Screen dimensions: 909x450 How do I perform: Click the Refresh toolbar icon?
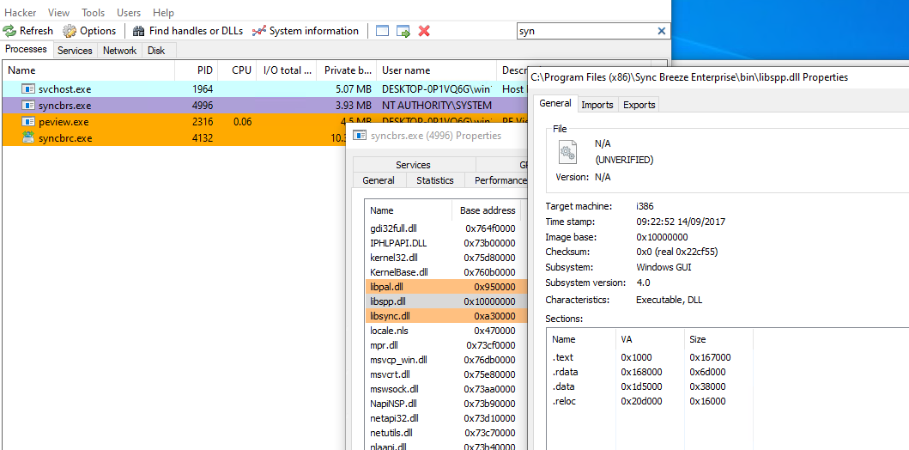click(9, 31)
